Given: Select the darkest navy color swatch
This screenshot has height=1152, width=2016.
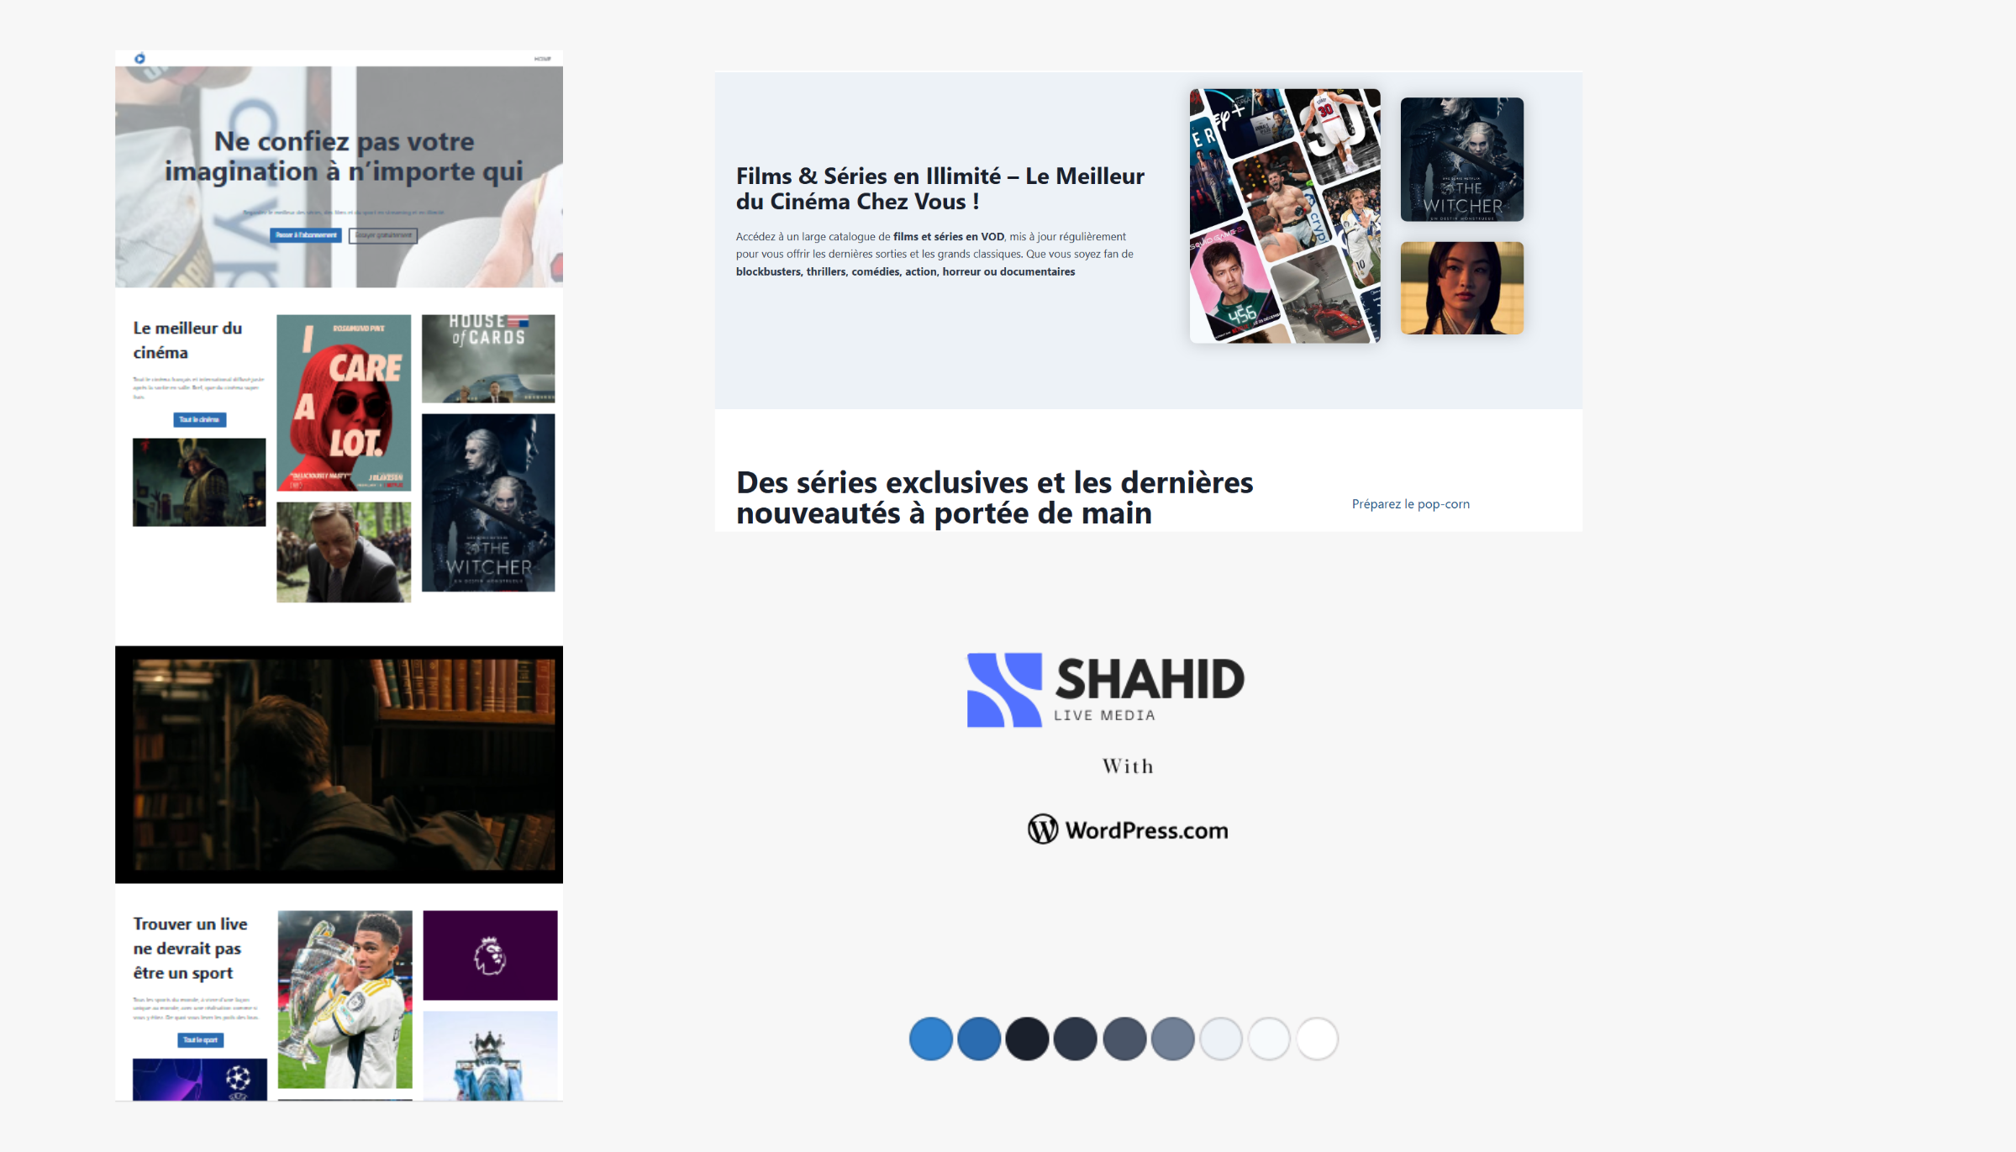Looking at the screenshot, I should point(1027,1039).
